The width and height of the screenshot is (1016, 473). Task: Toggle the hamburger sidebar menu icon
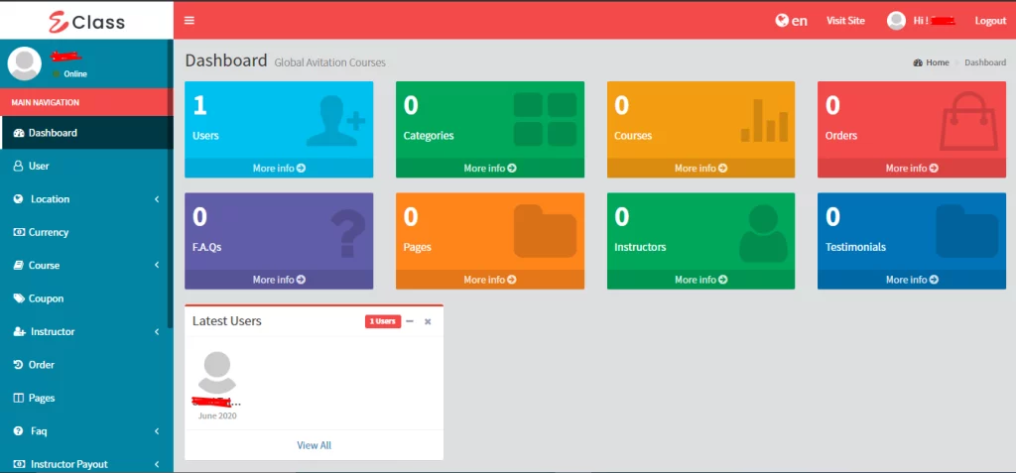point(190,21)
